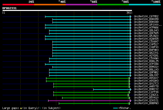Select the UniRef100_B9HU10 label

tap(146, 67)
